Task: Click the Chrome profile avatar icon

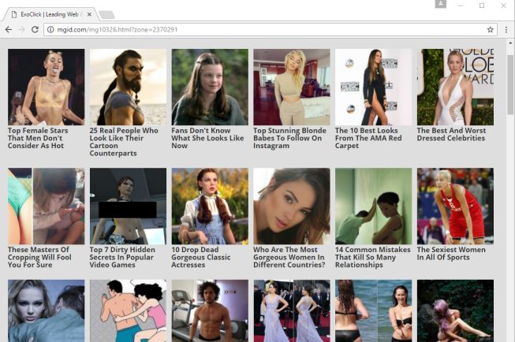Action: click(441, 4)
